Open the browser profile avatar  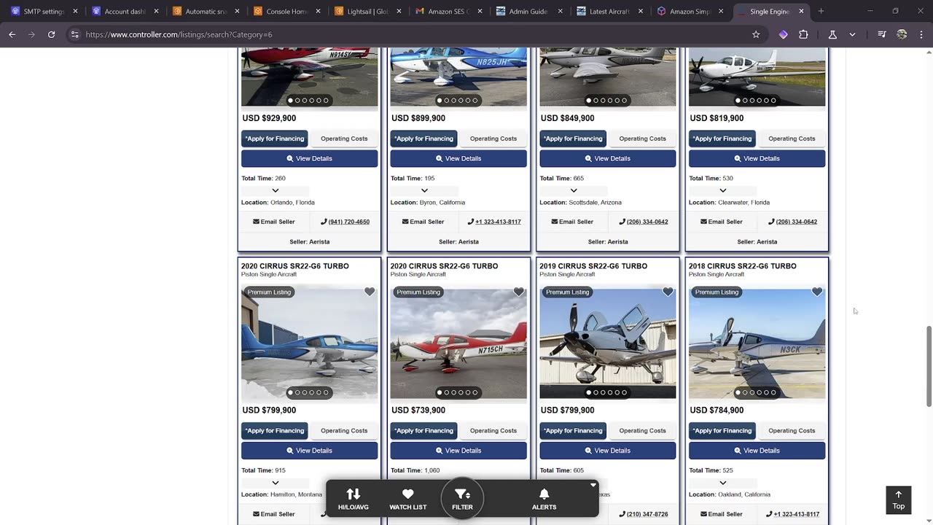[902, 34]
